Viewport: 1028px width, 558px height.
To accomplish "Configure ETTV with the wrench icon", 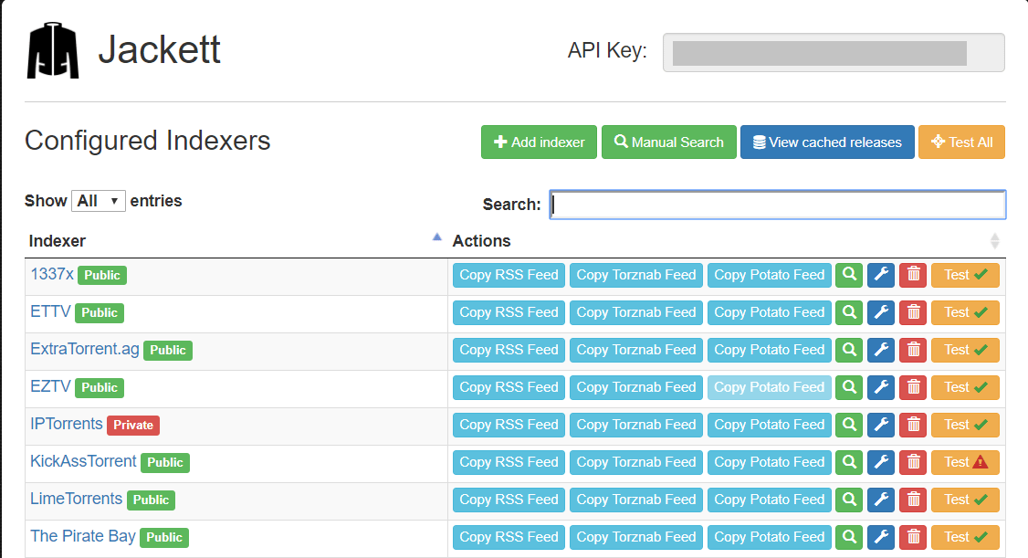I will (881, 312).
